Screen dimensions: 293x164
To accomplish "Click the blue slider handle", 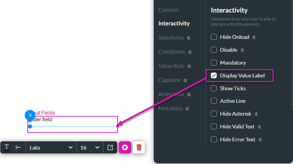I will (30, 126).
